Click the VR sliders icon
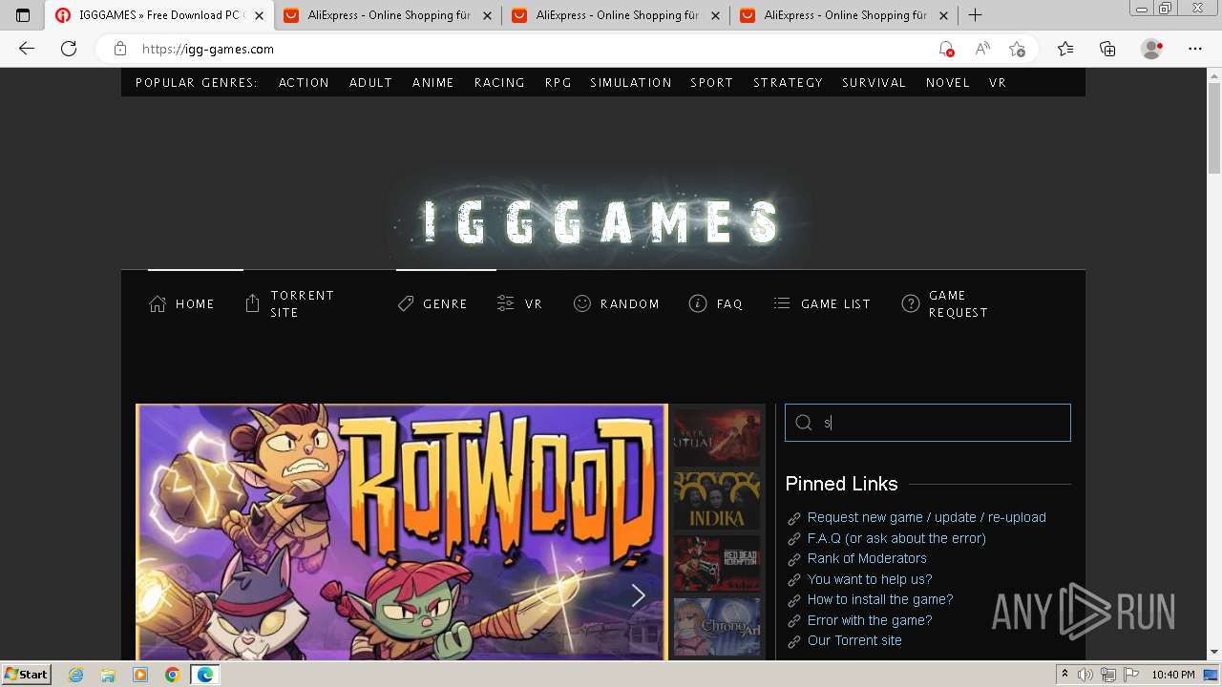Viewport: 1222px width, 687px height. pyautogui.click(x=506, y=303)
